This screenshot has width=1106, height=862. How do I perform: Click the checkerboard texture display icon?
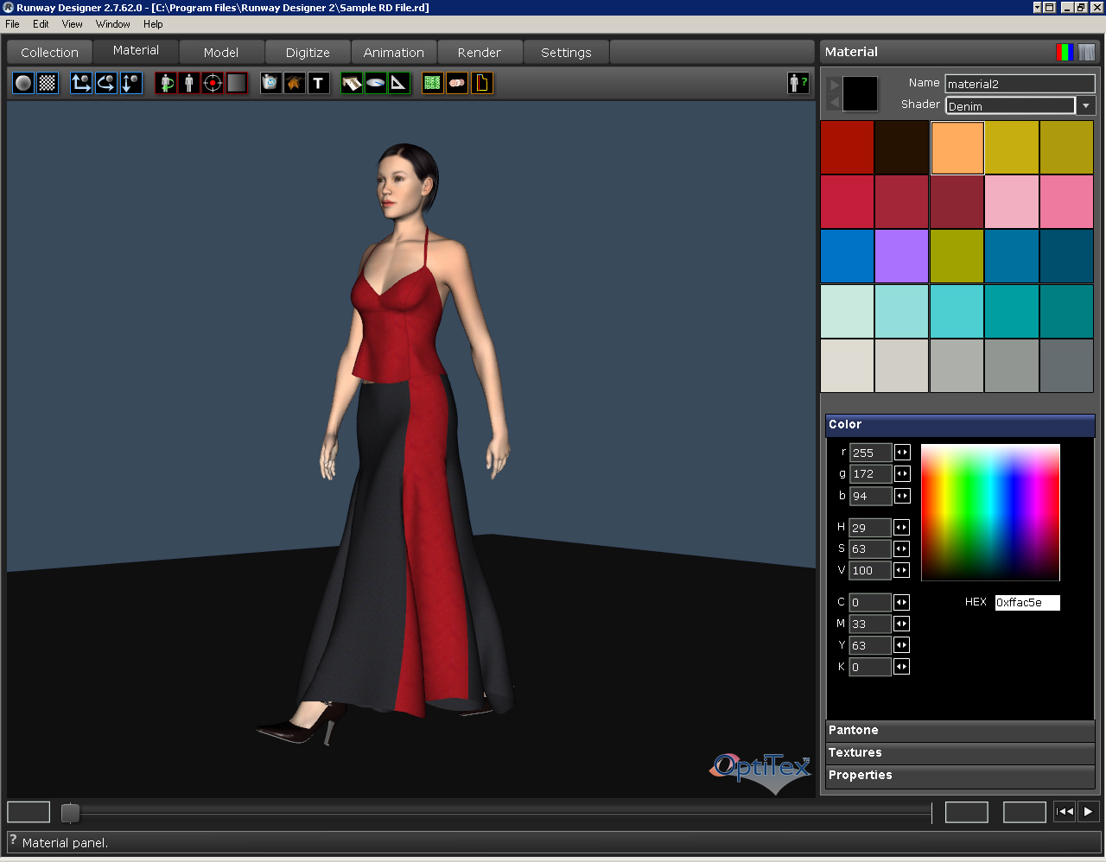[x=48, y=83]
